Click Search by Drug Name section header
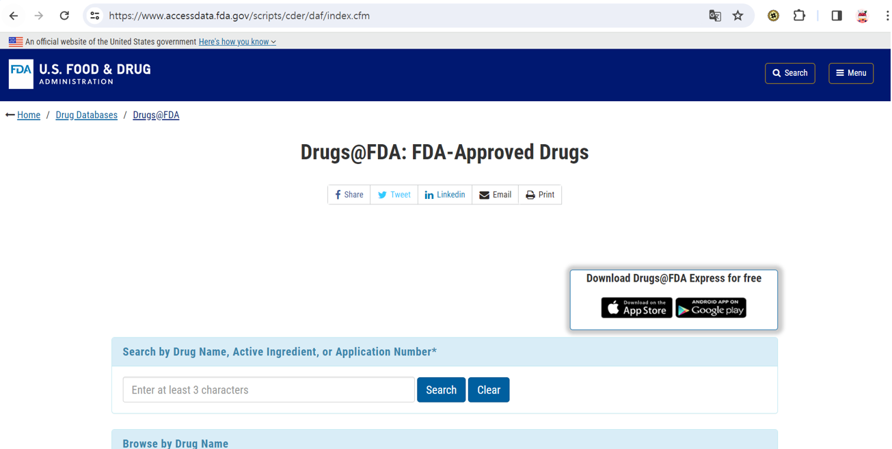This screenshot has width=892, height=449. point(445,352)
